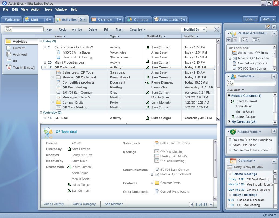
Task: Click the Archive button in toolbar
Action: pos(77,29)
